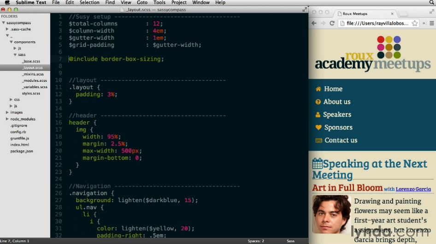This screenshot has width=436, height=244.
Task: Click the Chrome extensions overflow chevron
Action: [x=424, y=23]
